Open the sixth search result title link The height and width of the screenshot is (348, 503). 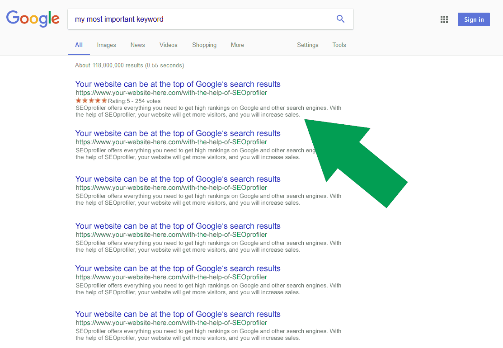click(178, 314)
